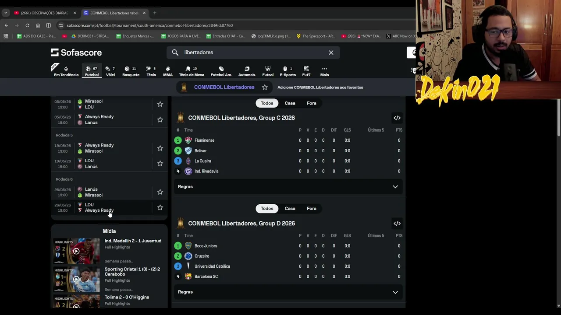The height and width of the screenshot is (315, 561).
Task: Favorite CONMEBOL Libertadores with the star
Action: point(265,87)
